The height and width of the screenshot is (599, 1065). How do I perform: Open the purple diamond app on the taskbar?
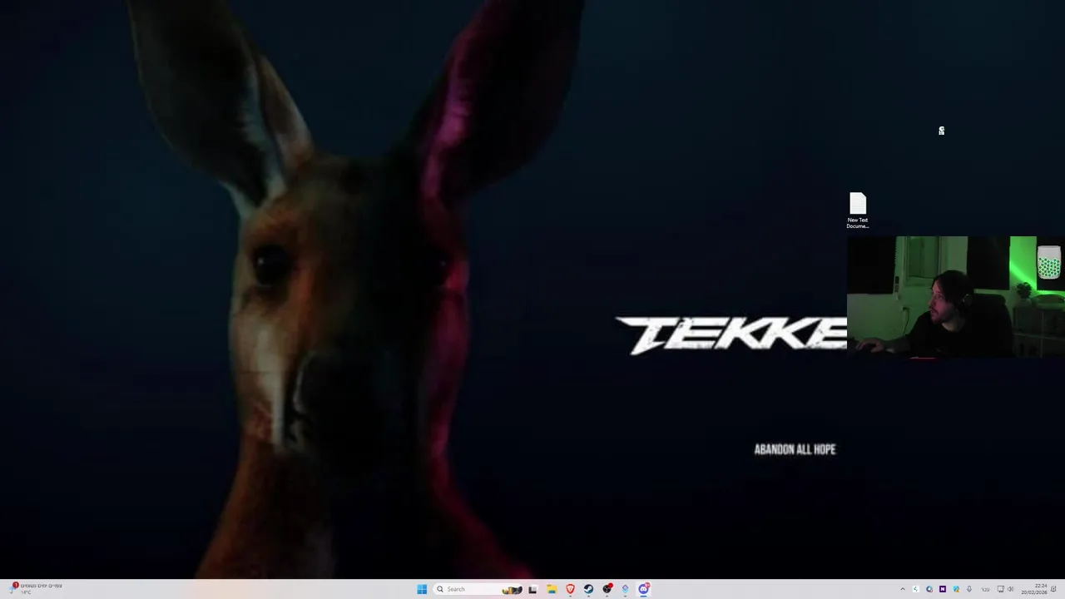626,589
